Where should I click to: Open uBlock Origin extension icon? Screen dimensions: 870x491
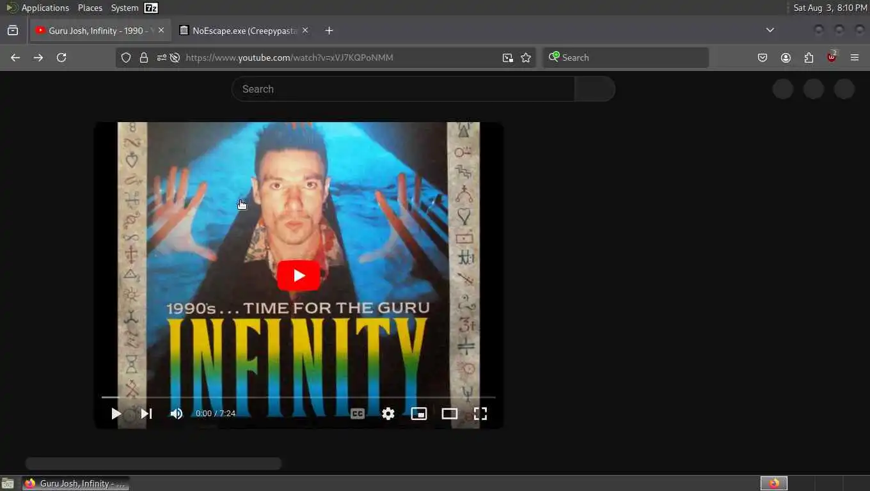point(832,57)
